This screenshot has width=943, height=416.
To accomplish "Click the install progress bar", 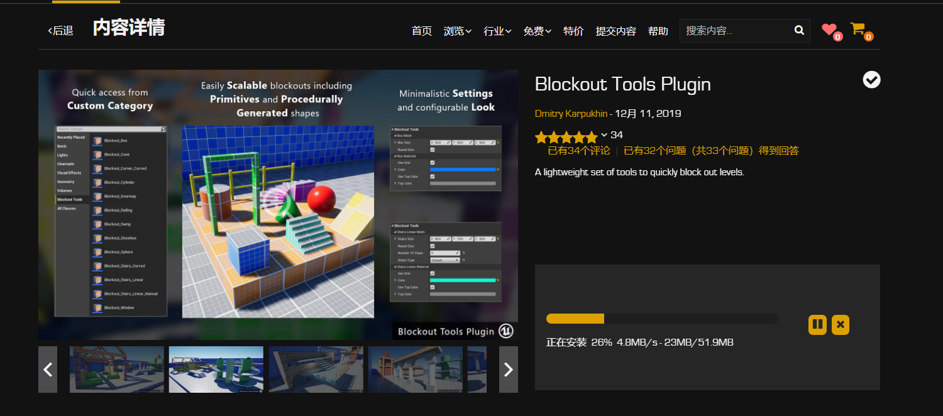I will click(x=662, y=319).
